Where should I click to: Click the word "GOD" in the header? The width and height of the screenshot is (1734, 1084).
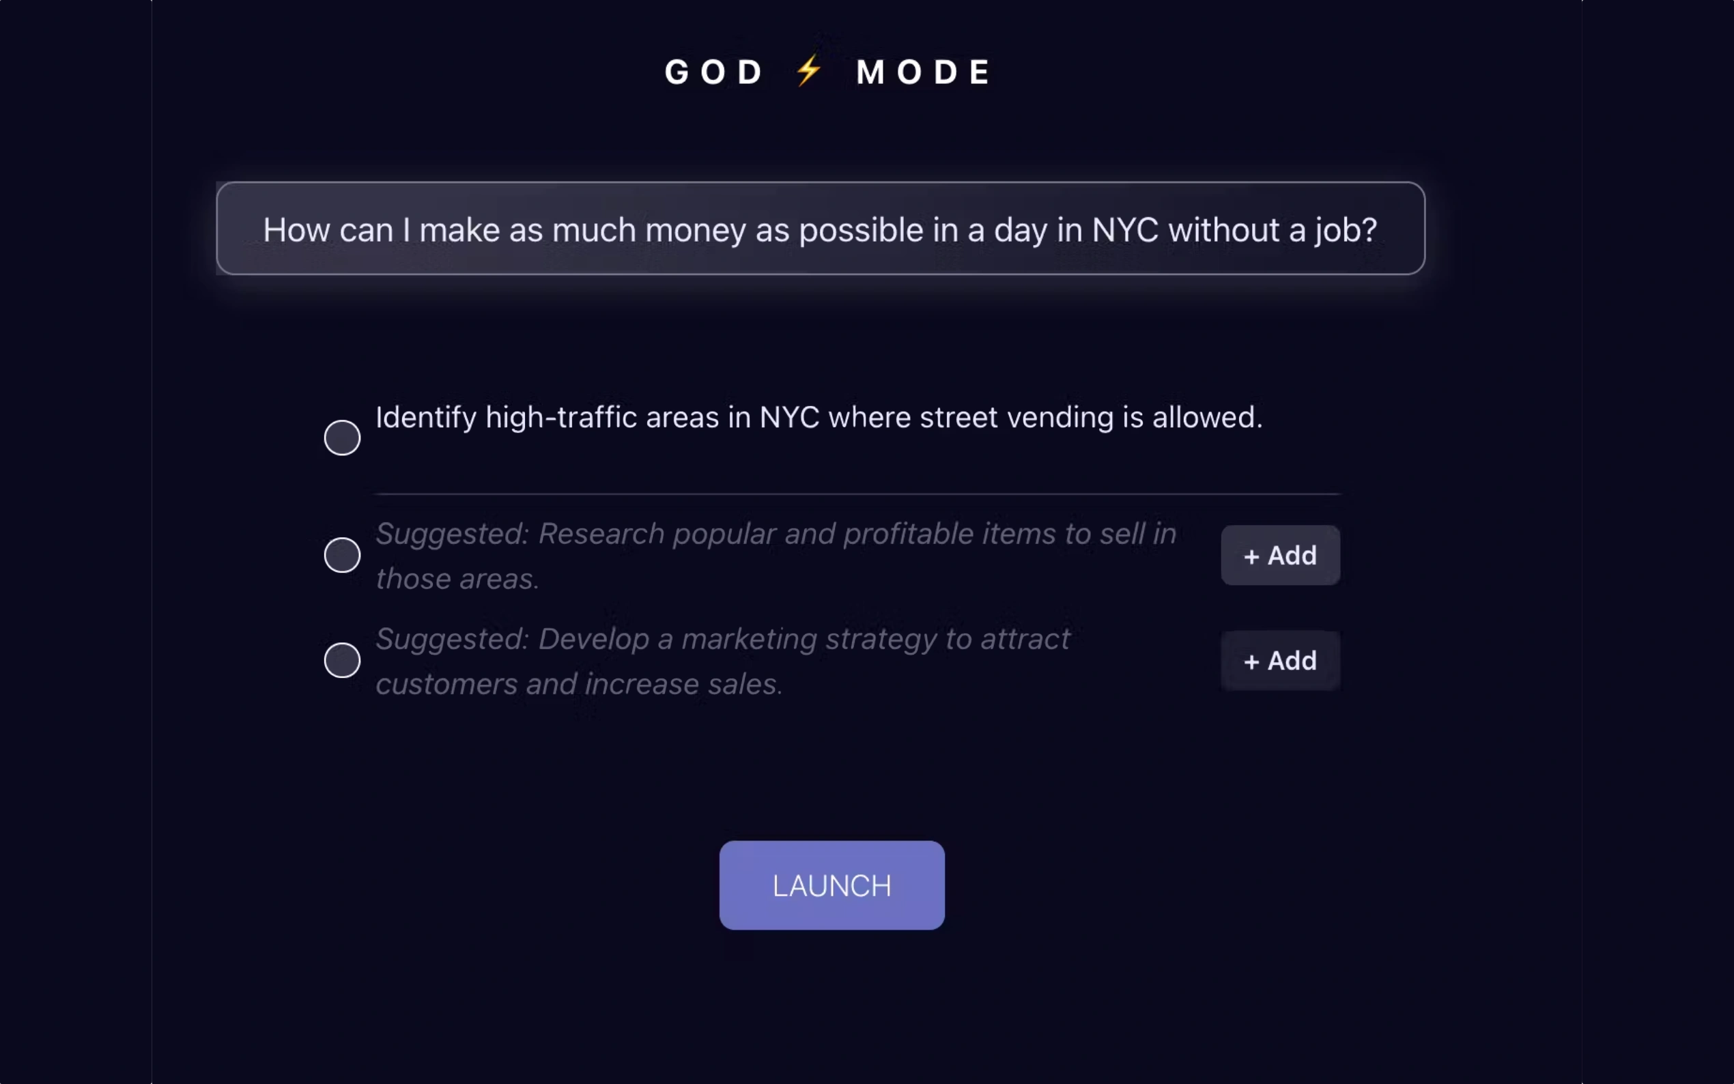click(714, 72)
